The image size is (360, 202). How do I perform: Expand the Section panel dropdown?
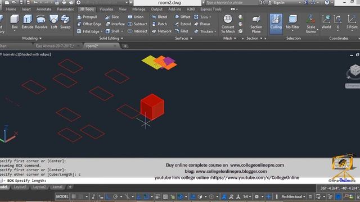click(x=254, y=38)
